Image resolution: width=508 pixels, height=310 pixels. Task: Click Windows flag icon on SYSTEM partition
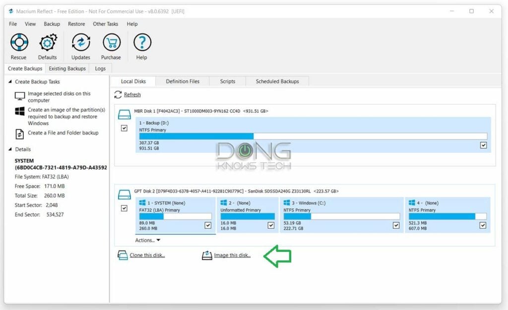142,203
